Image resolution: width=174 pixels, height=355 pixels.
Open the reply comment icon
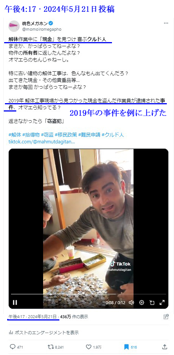pyautogui.click(x=12, y=347)
